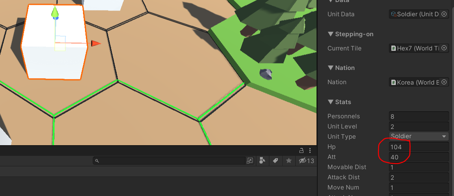
Task: Edit the Hp value 104
Action: coord(419,147)
